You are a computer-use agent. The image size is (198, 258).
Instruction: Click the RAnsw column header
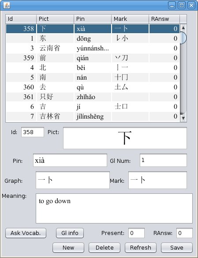(x=164, y=19)
